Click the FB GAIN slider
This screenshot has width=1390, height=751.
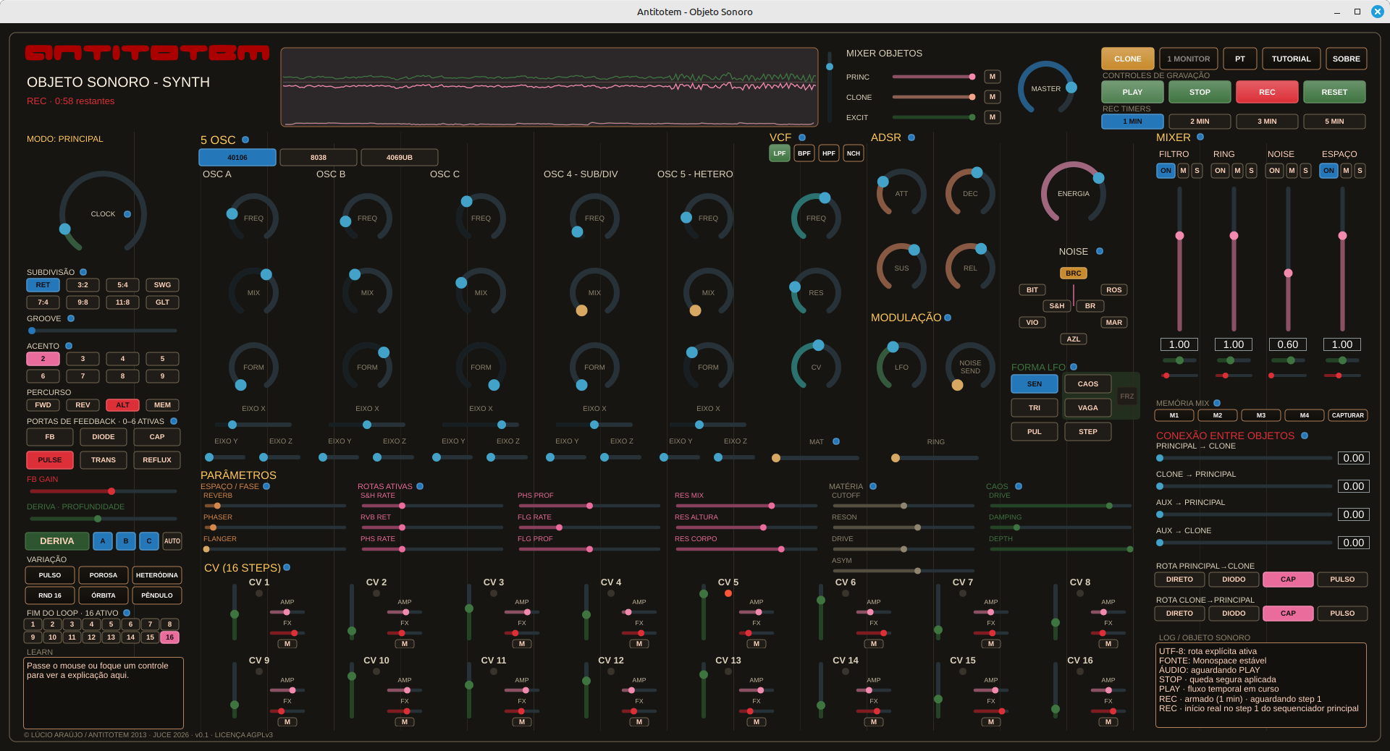[102, 491]
